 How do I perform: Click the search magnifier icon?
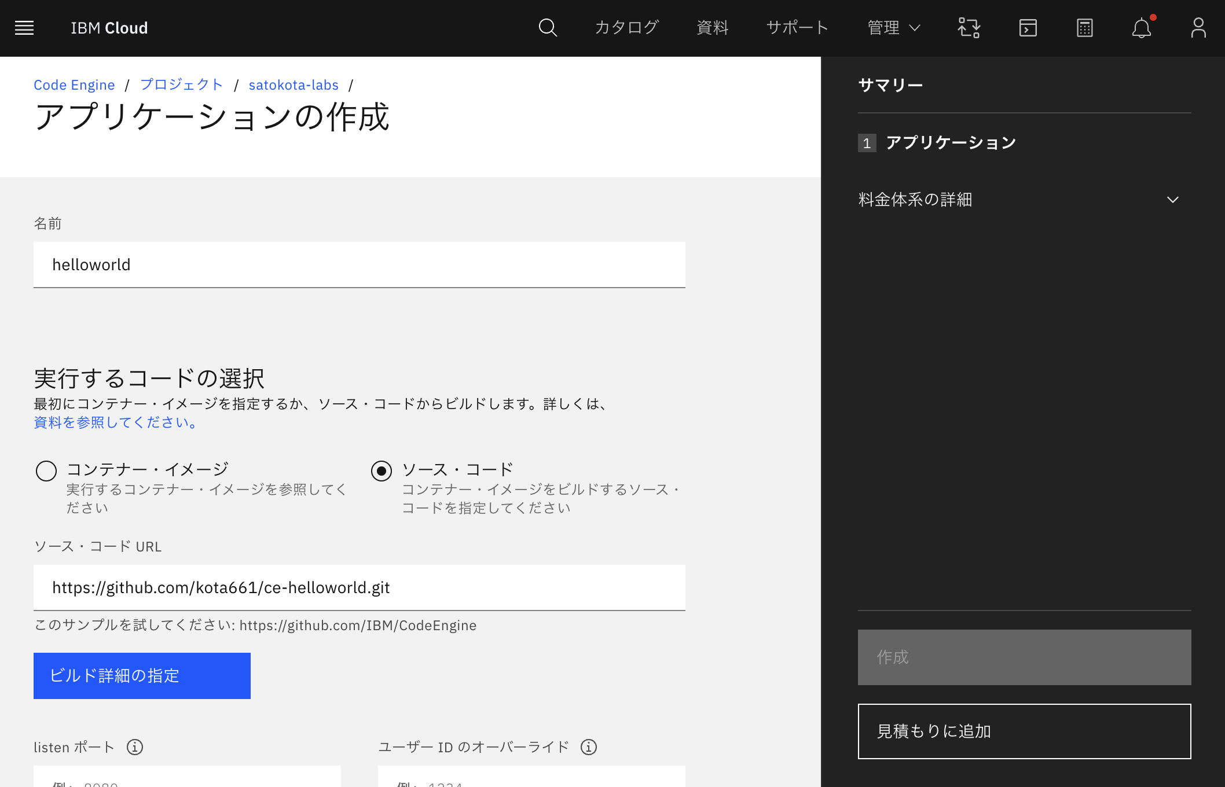pos(547,28)
